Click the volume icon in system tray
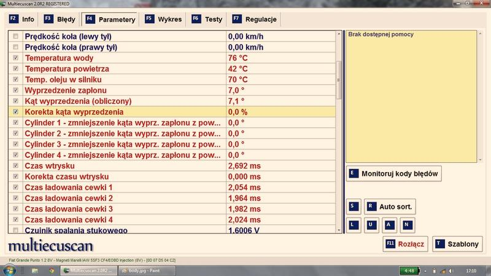491x276 pixels. 451,270
